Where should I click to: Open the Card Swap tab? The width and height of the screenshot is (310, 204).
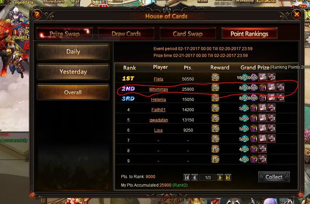pos(188,34)
